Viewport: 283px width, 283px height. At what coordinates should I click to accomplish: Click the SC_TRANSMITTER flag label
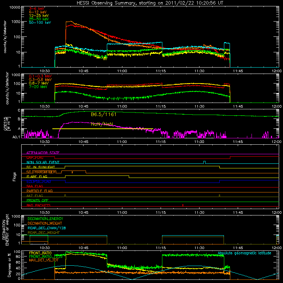point(41,172)
